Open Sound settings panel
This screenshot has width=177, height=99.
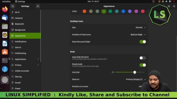click(25, 82)
